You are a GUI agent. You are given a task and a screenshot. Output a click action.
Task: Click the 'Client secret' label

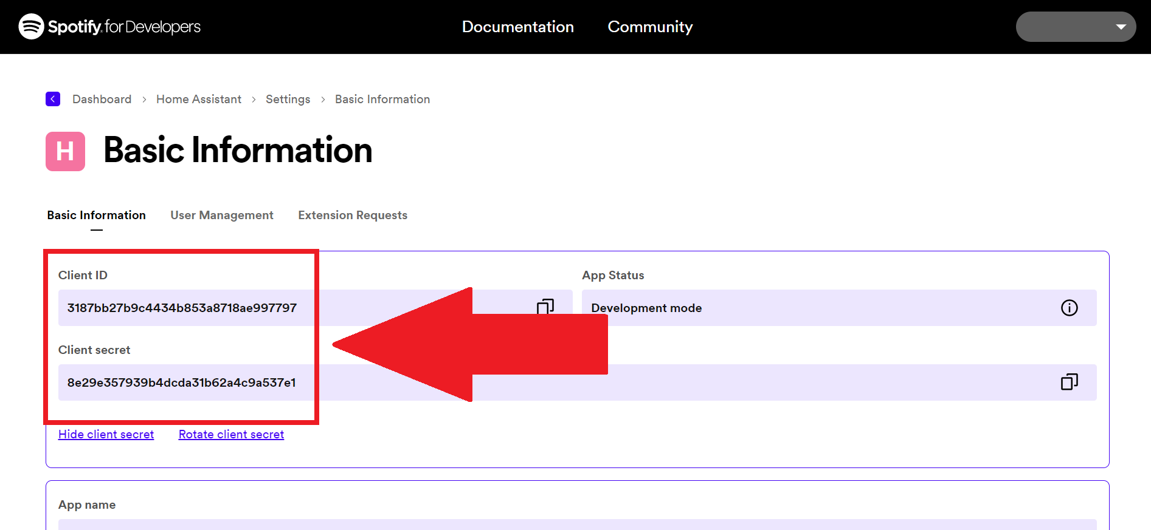point(94,350)
